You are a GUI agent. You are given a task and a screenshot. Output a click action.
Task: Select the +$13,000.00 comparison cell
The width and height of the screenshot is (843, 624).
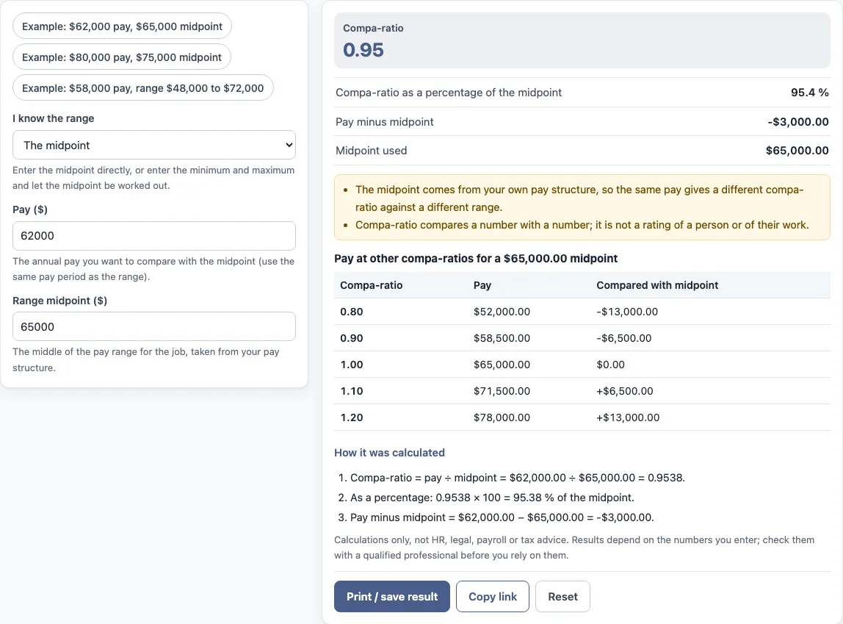628,417
